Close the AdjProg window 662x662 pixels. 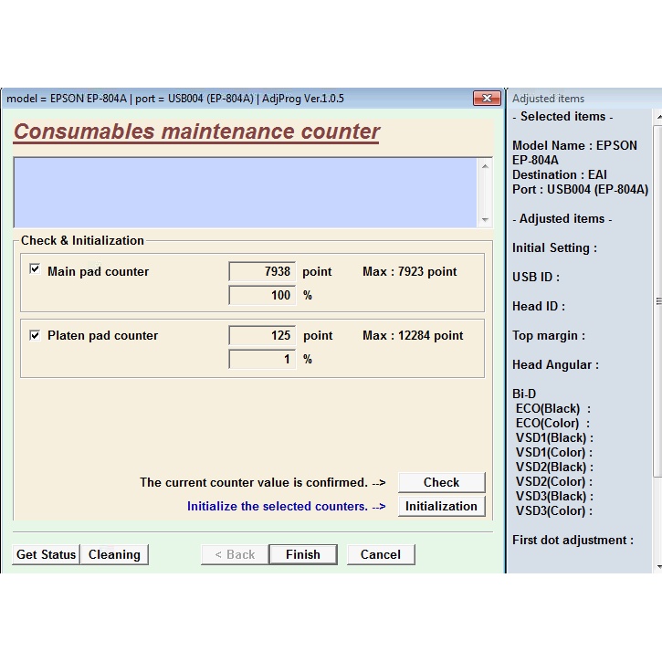[x=486, y=99]
